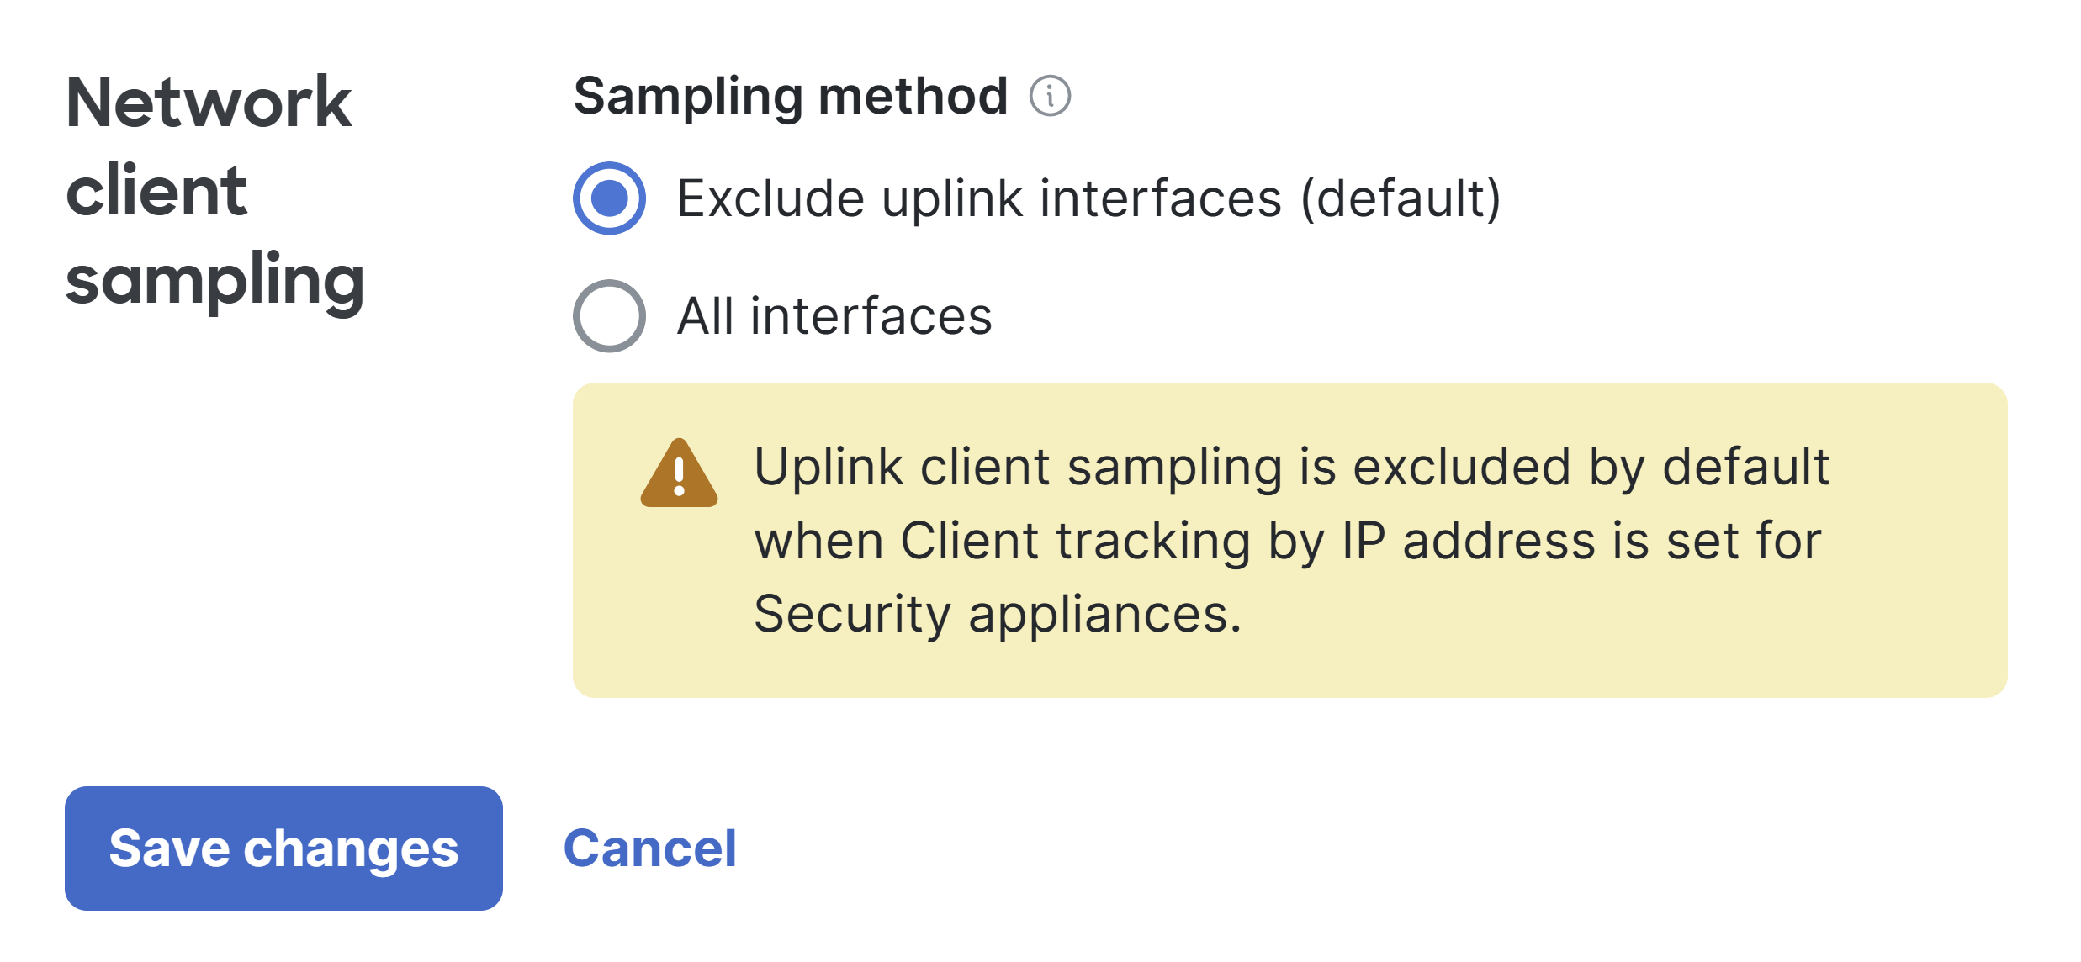
Task: Click the 'client' word in section title
Action: click(x=156, y=190)
